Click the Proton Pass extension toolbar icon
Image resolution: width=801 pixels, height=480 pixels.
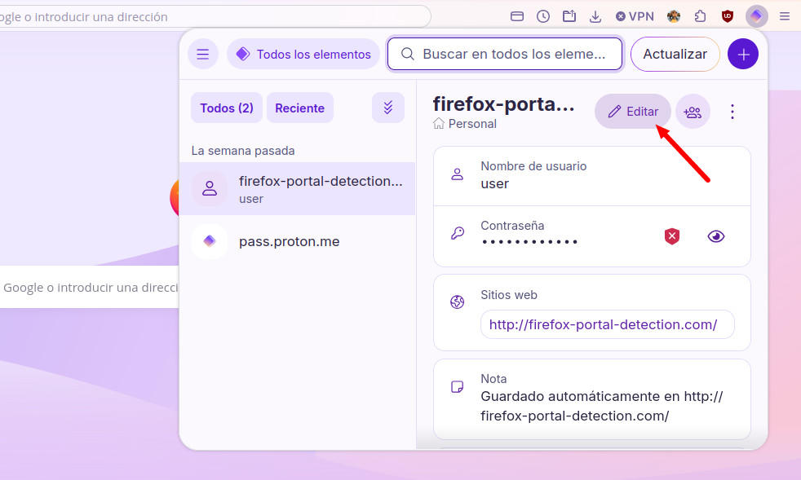click(x=757, y=16)
